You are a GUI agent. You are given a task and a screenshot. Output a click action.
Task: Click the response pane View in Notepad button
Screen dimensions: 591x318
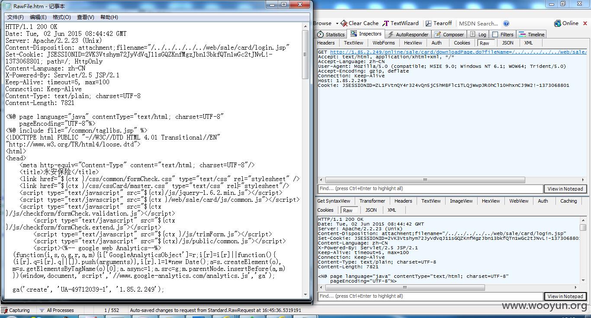(565, 296)
